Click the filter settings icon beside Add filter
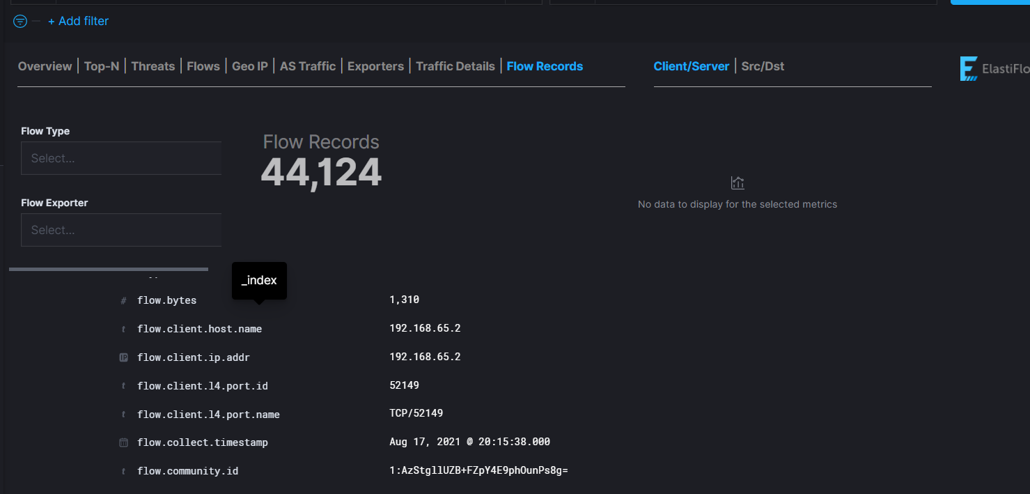This screenshot has width=1030, height=494. tap(19, 22)
